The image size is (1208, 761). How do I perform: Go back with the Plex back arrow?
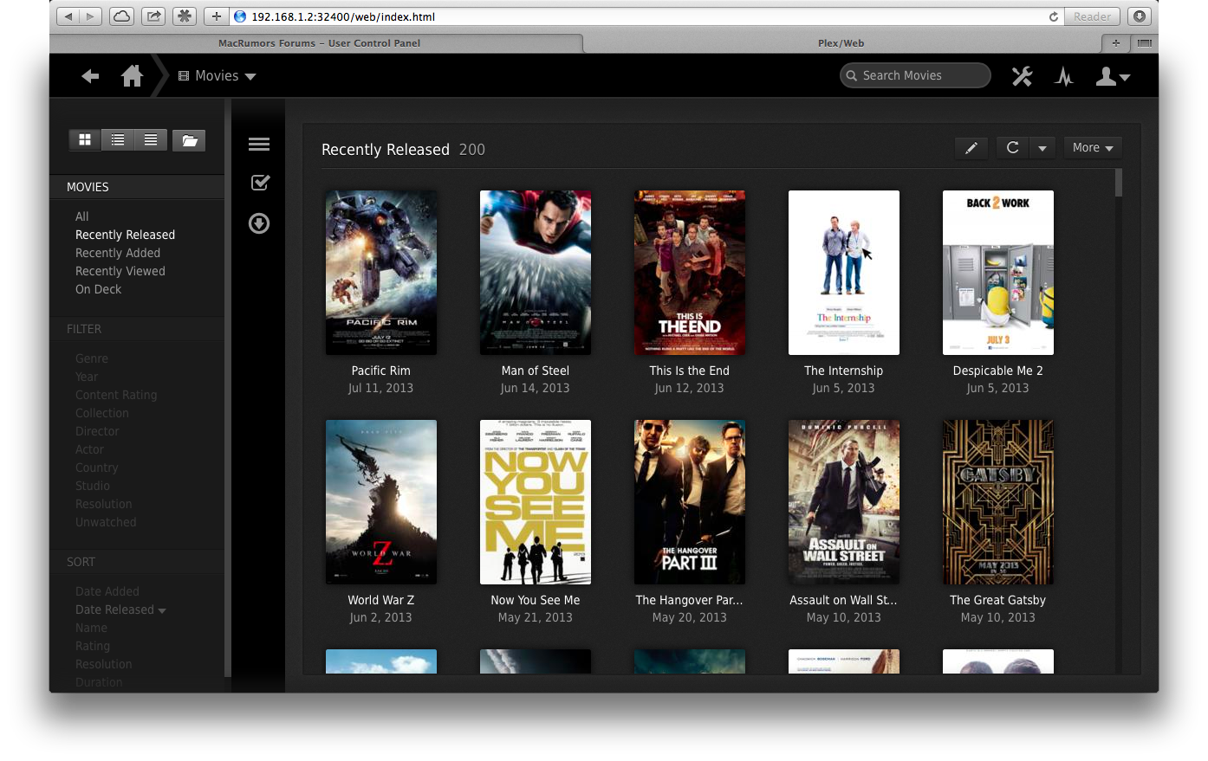click(x=90, y=76)
